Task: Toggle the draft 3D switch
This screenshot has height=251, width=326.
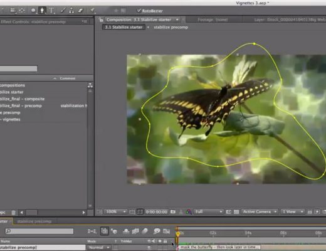Action: (x=114, y=231)
